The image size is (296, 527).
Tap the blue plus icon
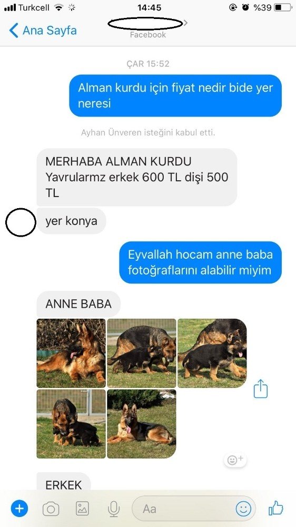click(x=19, y=509)
